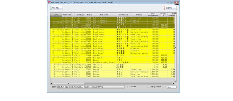Click the Gross Requirements column header

(x=153, y=15)
